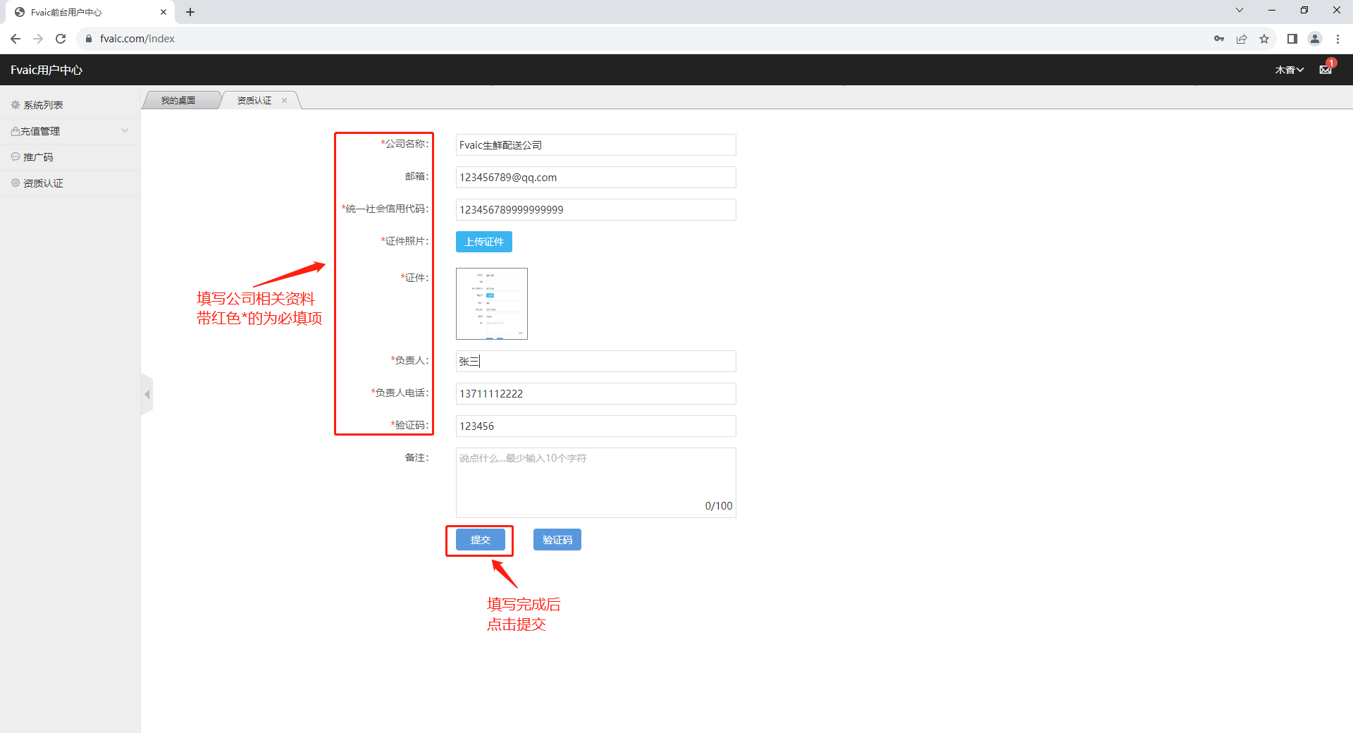1353x733 pixels.
Task: Click the 提交 submit button
Action: click(x=480, y=540)
